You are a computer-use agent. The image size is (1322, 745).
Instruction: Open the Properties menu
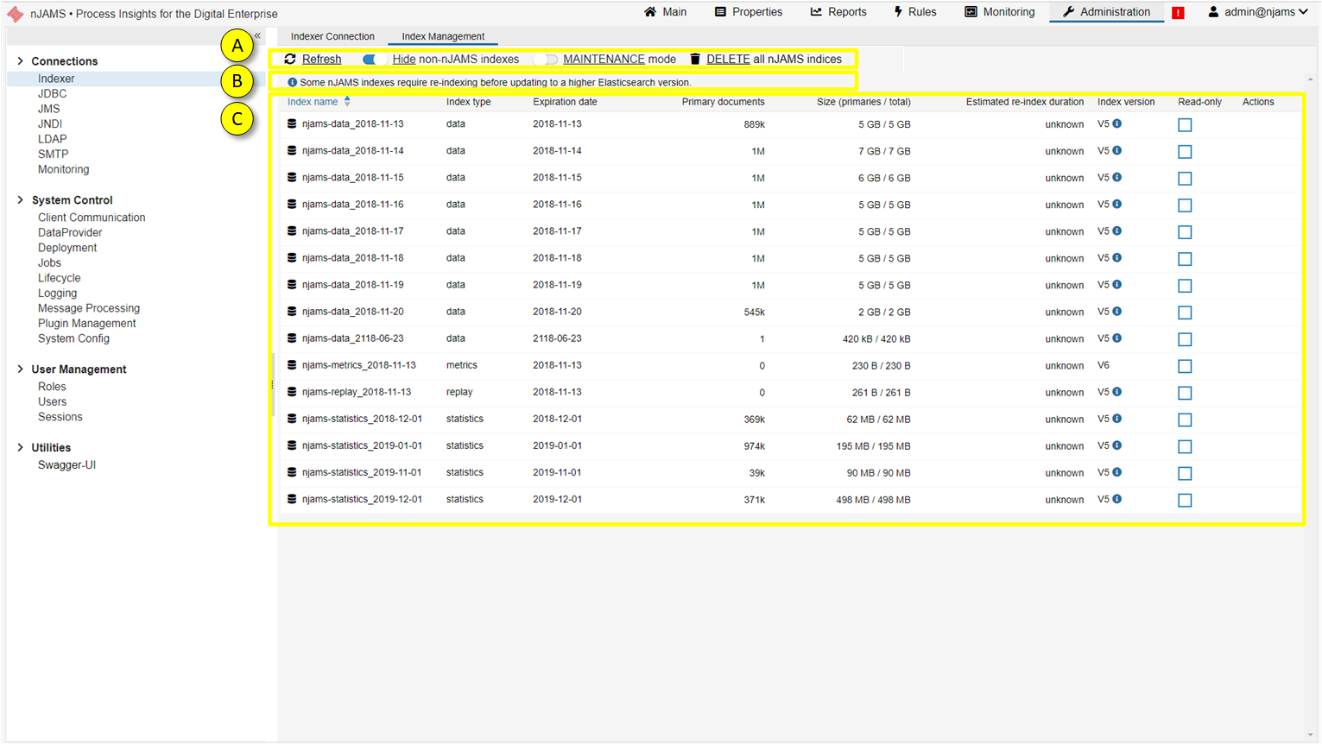(748, 12)
